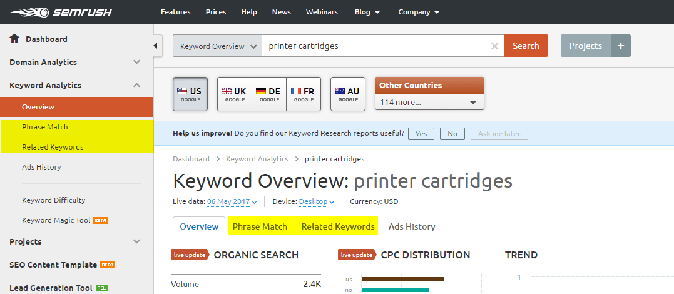
Task: Open Webinars in the top menu
Action: pos(322,12)
